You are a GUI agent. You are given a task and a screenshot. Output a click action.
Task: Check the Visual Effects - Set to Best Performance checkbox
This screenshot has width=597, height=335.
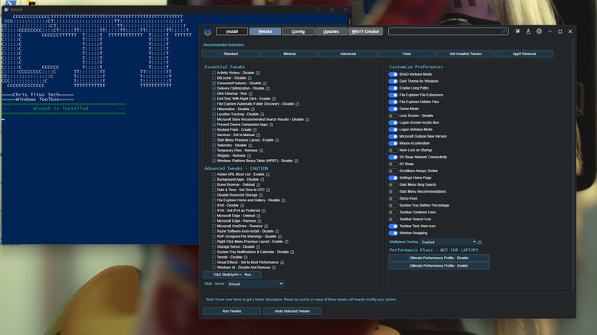(x=214, y=262)
